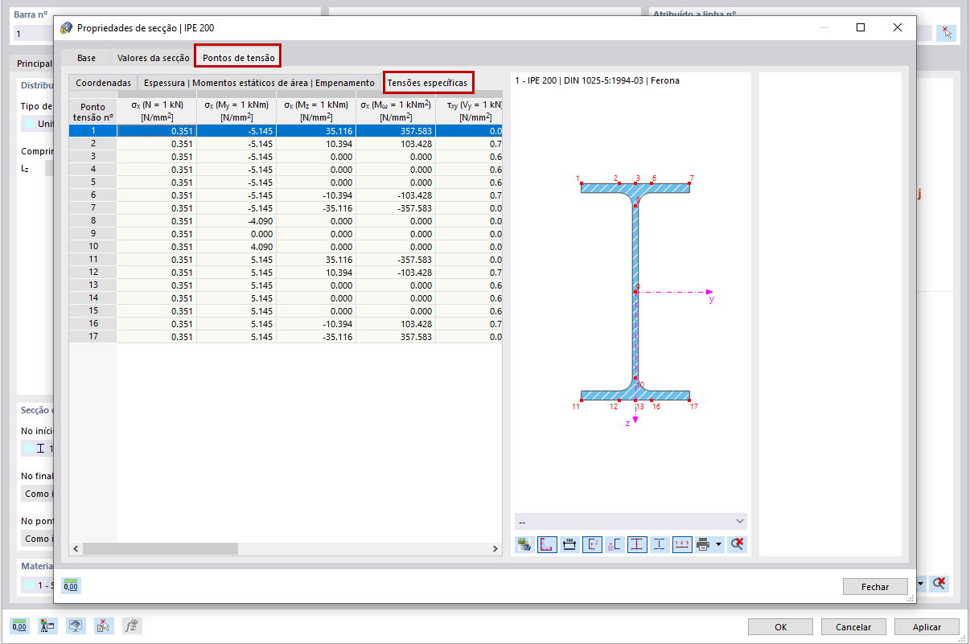Click the red X magnifier icon near Aplicar
Screen dimensions: 970x644
pos(939,584)
